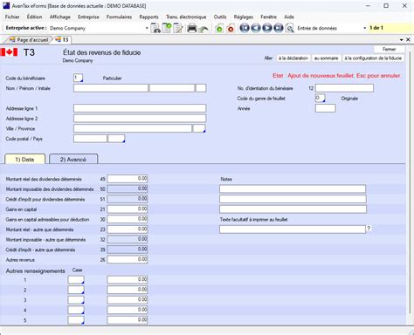Open the Rapports menu
This screenshot has width=414, height=335.
click(x=148, y=17)
